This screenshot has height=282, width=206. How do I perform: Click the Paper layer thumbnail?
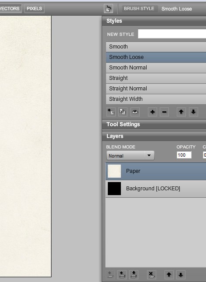(x=114, y=171)
